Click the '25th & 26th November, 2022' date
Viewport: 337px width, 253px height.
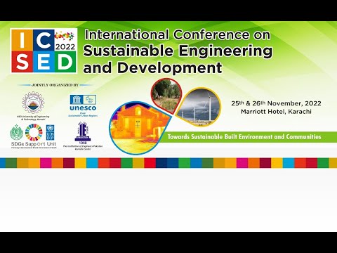[276, 103]
